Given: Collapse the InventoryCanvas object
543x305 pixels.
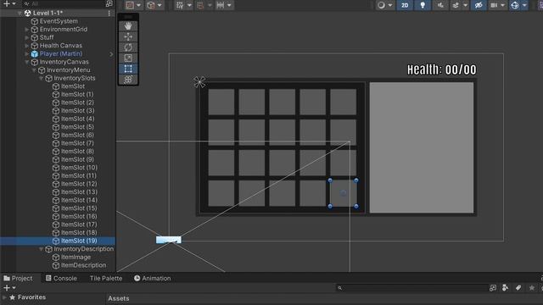Looking at the screenshot, I should coord(26,62).
